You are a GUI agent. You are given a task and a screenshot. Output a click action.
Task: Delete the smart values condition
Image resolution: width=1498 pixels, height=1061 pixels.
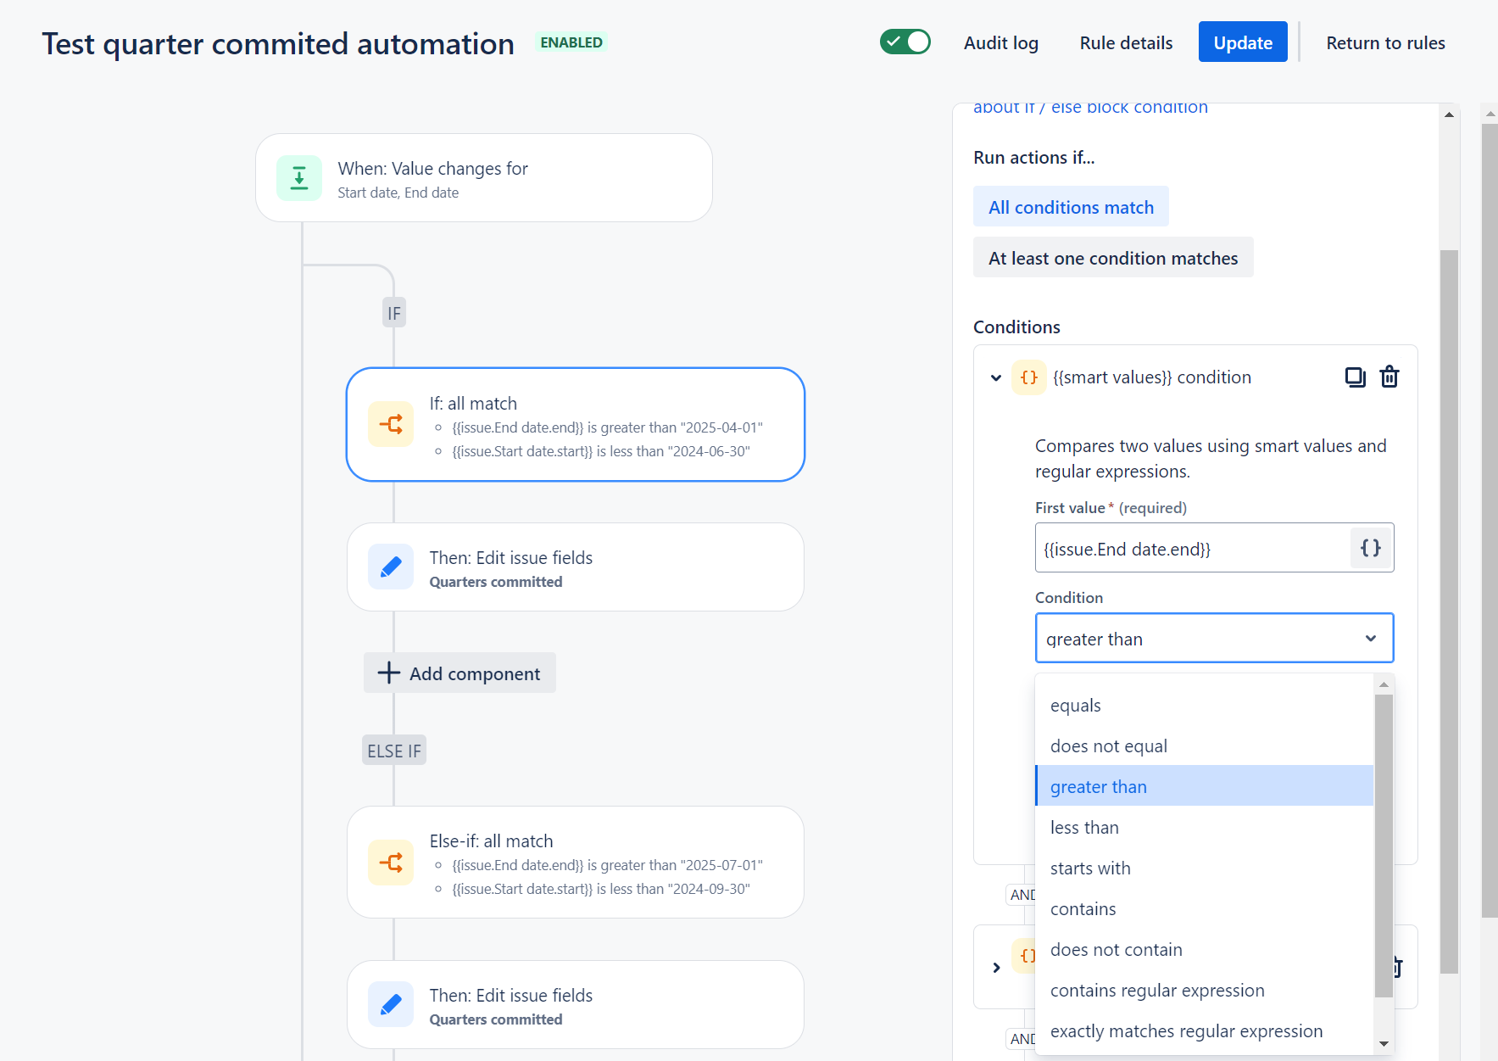point(1389,377)
